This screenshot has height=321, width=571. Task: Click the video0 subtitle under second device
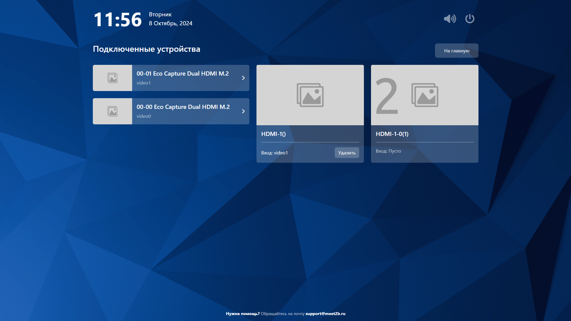point(144,116)
